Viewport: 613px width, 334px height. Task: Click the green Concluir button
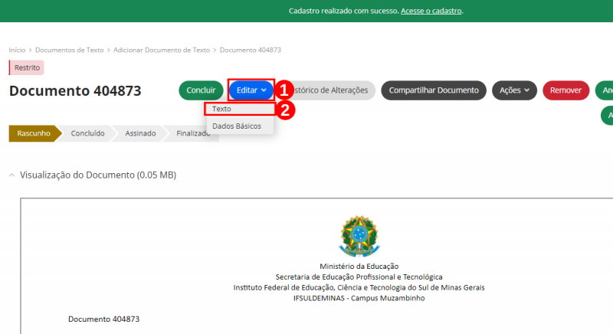coord(201,90)
